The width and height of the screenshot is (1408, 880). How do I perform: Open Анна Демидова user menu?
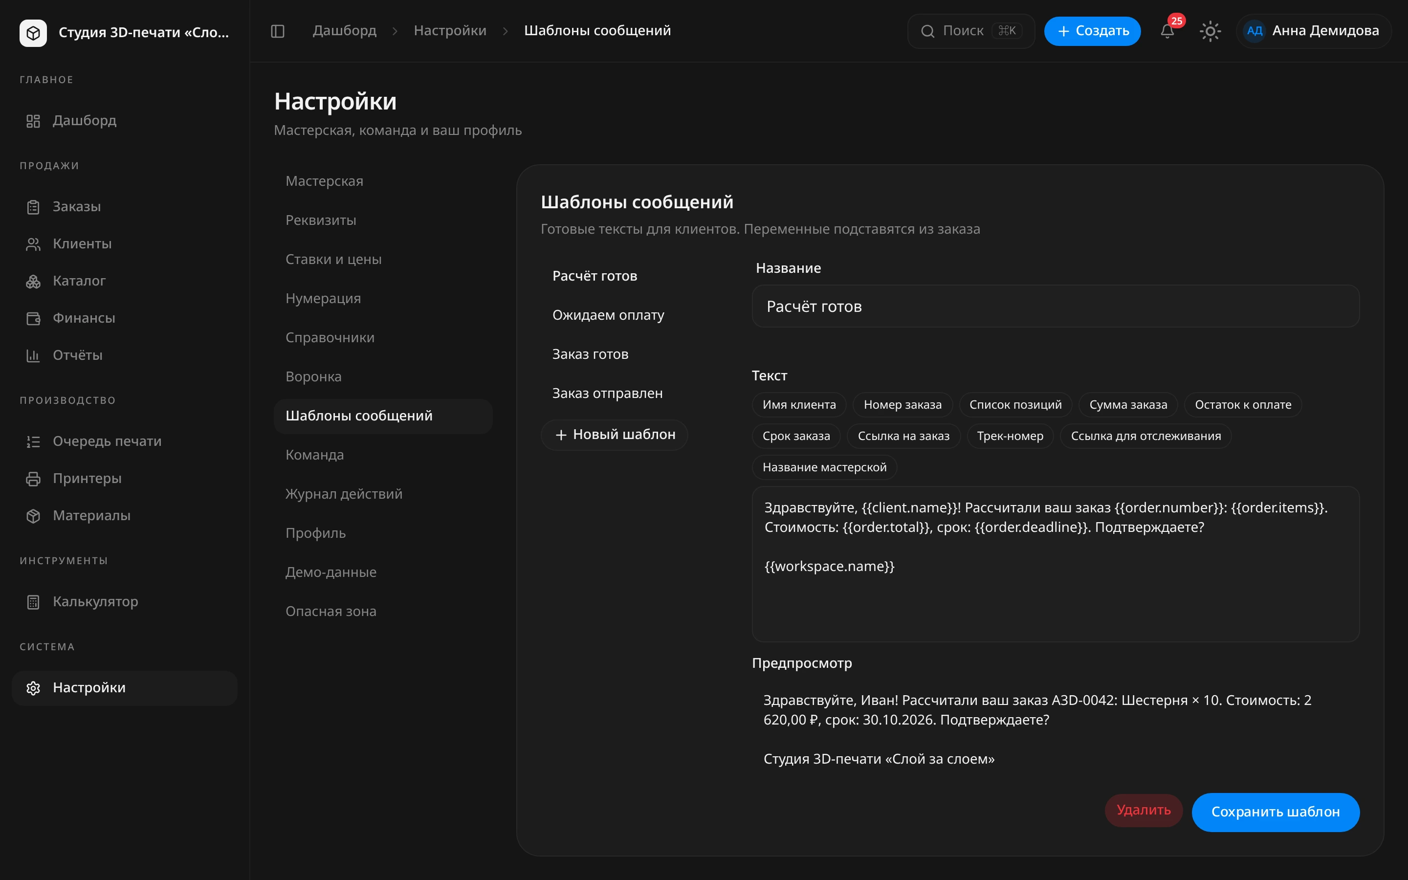point(1313,31)
